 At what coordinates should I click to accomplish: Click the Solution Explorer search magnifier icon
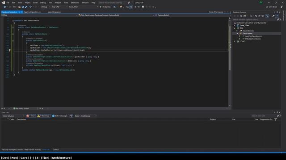[x=278, y=20]
